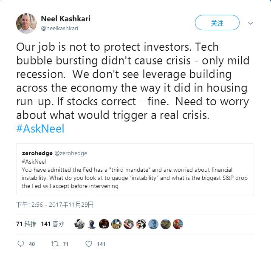Click the first liker avatar in the row
Screen dimensions: 271x257
(x=79, y=224)
